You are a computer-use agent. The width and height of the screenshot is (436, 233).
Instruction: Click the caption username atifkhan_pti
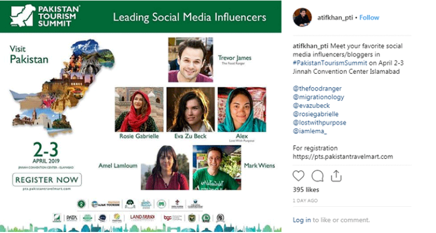point(310,46)
